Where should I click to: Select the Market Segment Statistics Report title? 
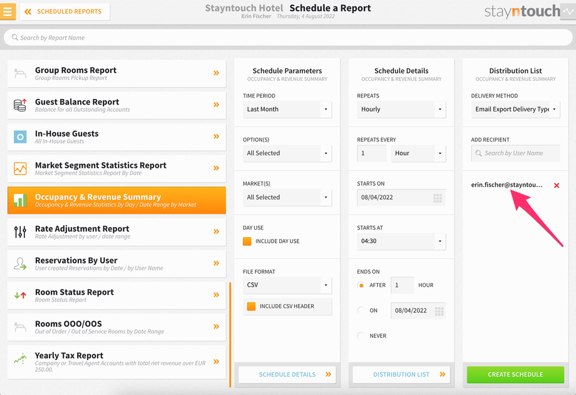pyautogui.click(x=101, y=165)
